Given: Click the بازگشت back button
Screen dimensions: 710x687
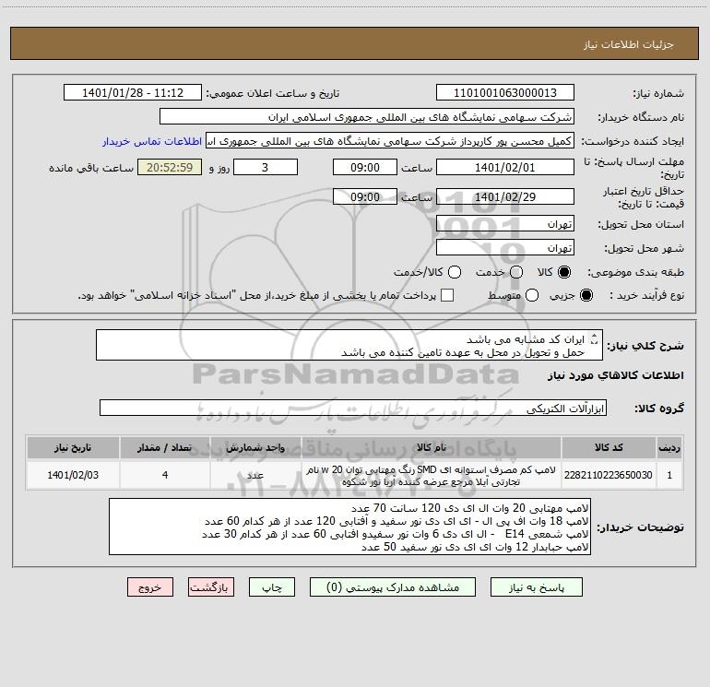Looking at the screenshot, I should (211, 587).
